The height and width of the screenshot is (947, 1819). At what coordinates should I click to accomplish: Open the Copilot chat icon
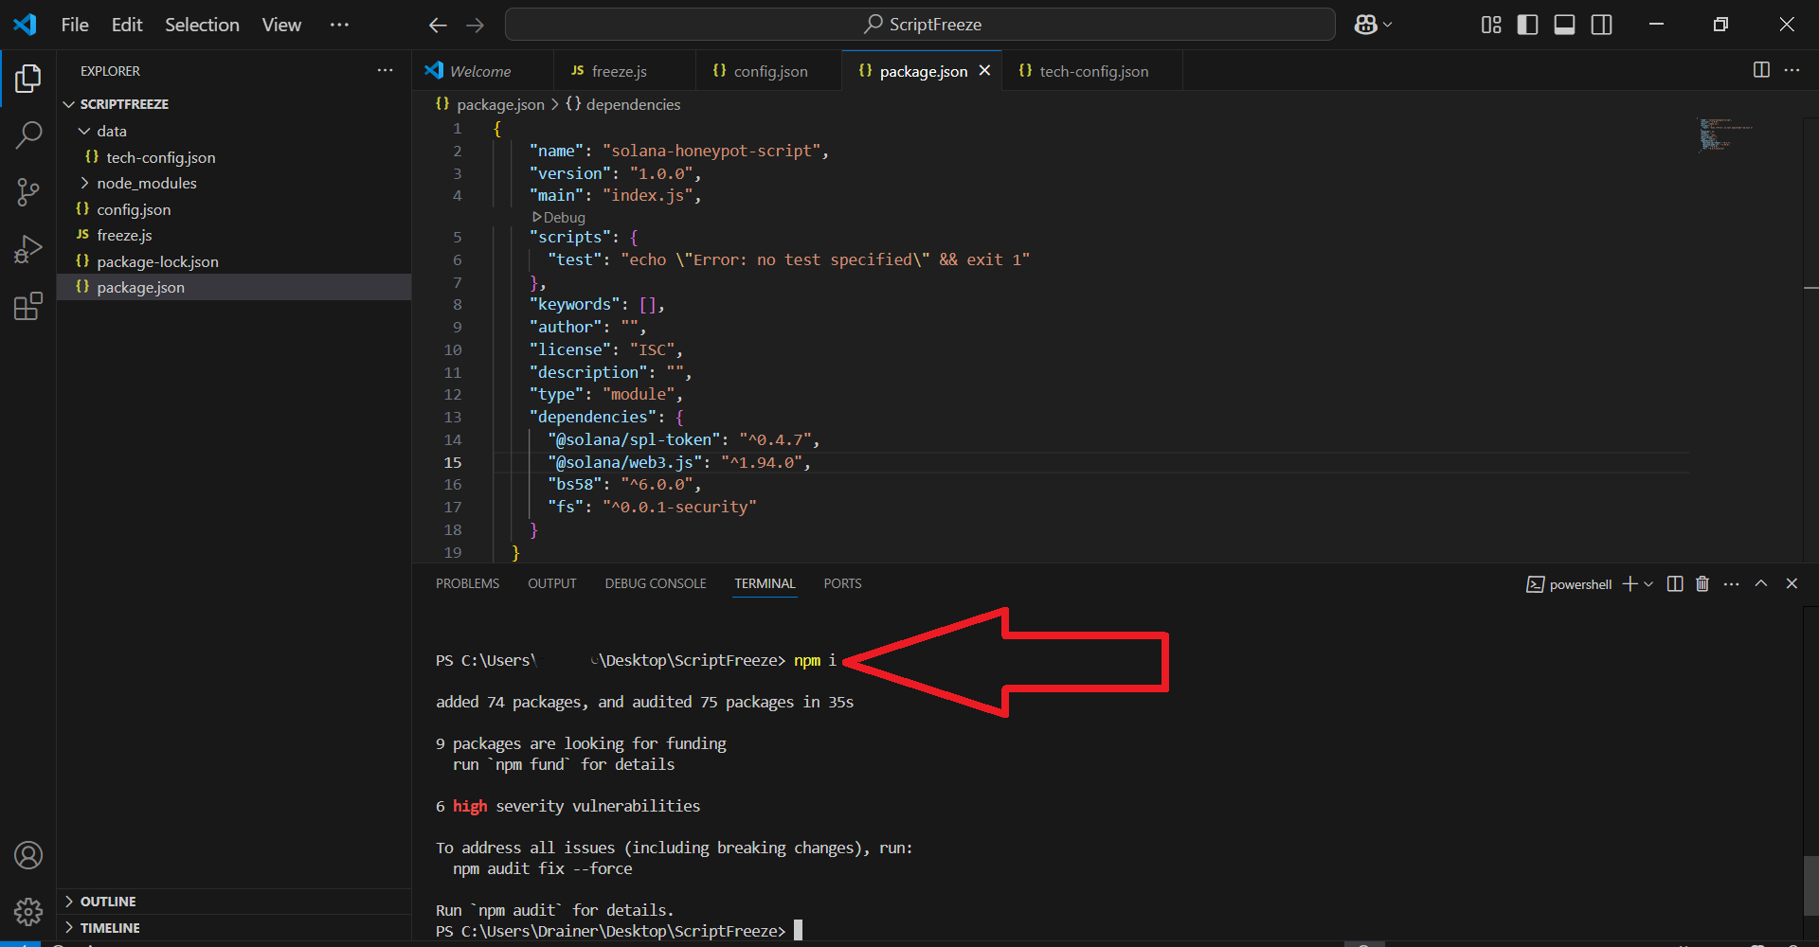1365,25
